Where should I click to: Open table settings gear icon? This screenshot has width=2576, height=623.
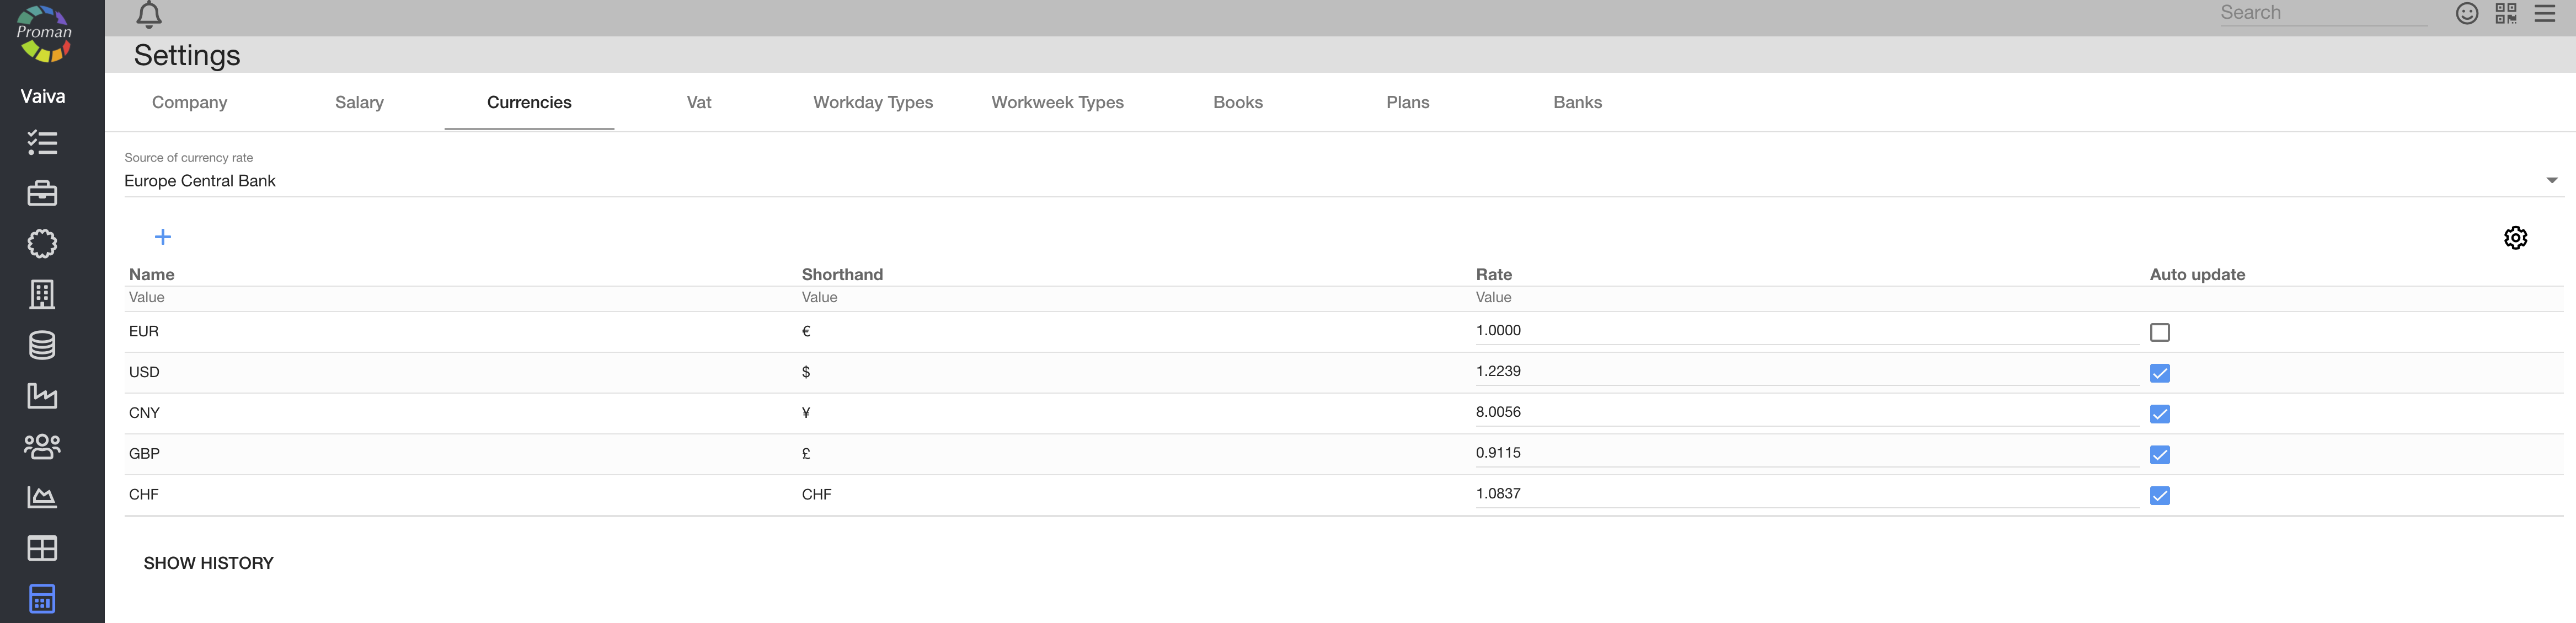[2515, 238]
